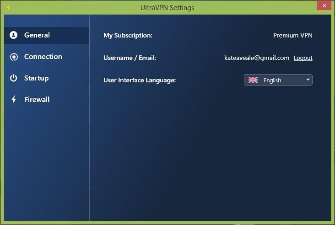Viewport: 335px width, 225px height.
Task: Click the UltraVPN lightning logo in title bar
Action: pos(9,7)
